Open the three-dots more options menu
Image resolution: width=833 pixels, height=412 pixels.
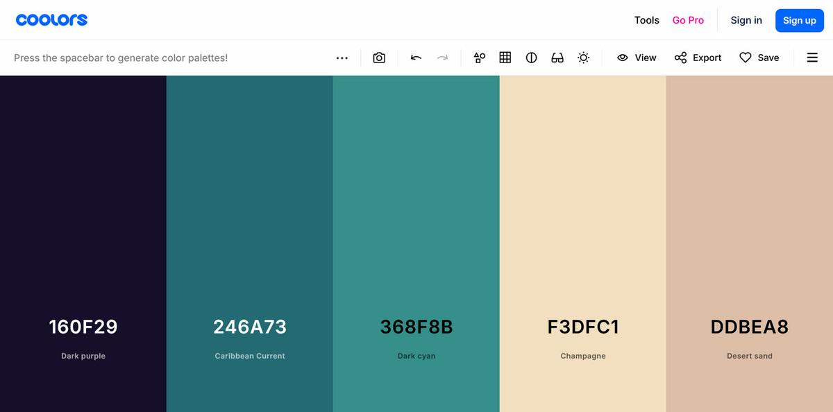342,58
